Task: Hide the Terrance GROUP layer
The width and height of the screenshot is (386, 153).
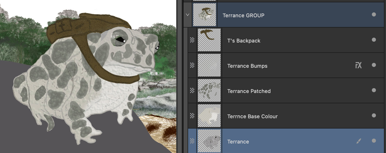Action: [374, 15]
